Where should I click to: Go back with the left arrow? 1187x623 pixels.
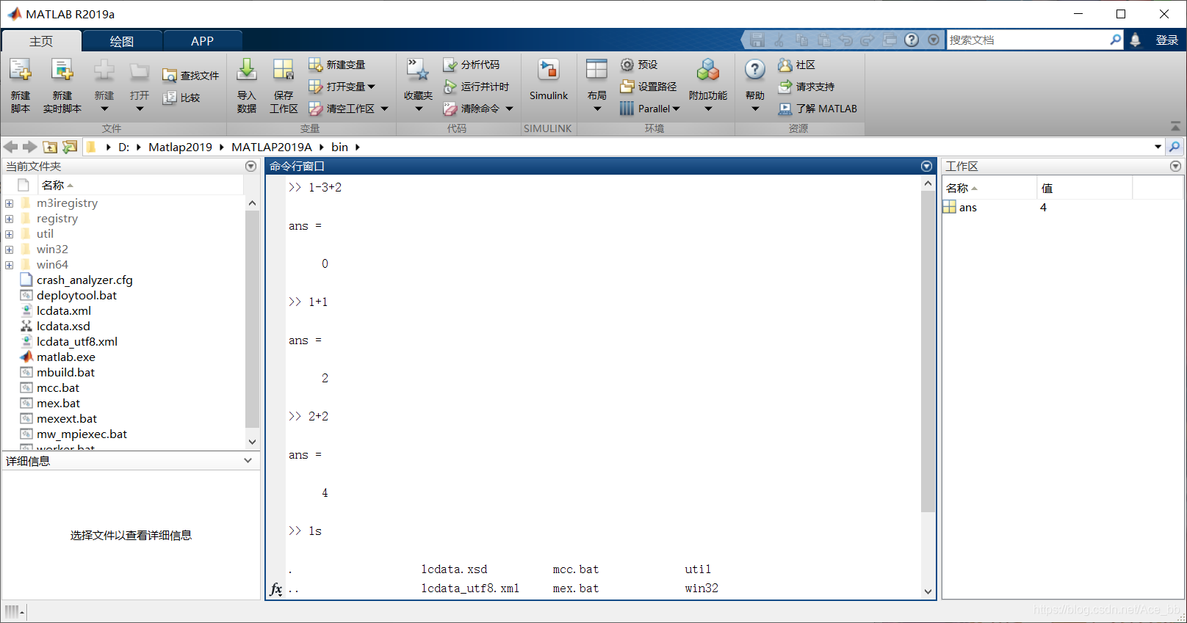point(11,147)
